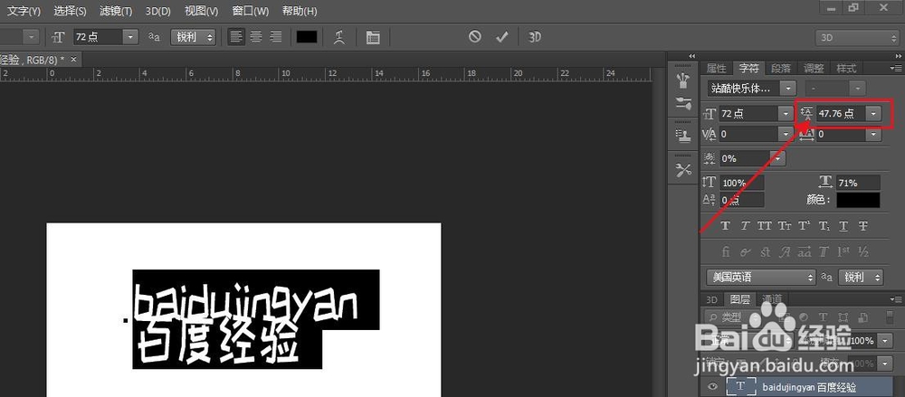
Task: Open the 文字(Y) menu
Action: 24,11
